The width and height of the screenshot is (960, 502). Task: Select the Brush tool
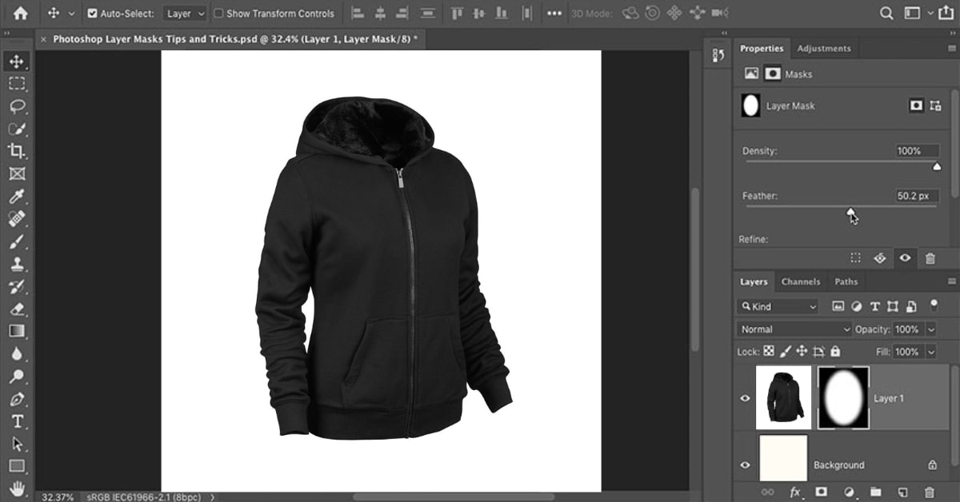(17, 241)
